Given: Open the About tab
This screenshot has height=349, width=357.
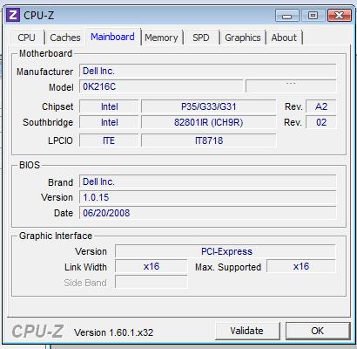Looking at the screenshot, I should click(x=284, y=38).
